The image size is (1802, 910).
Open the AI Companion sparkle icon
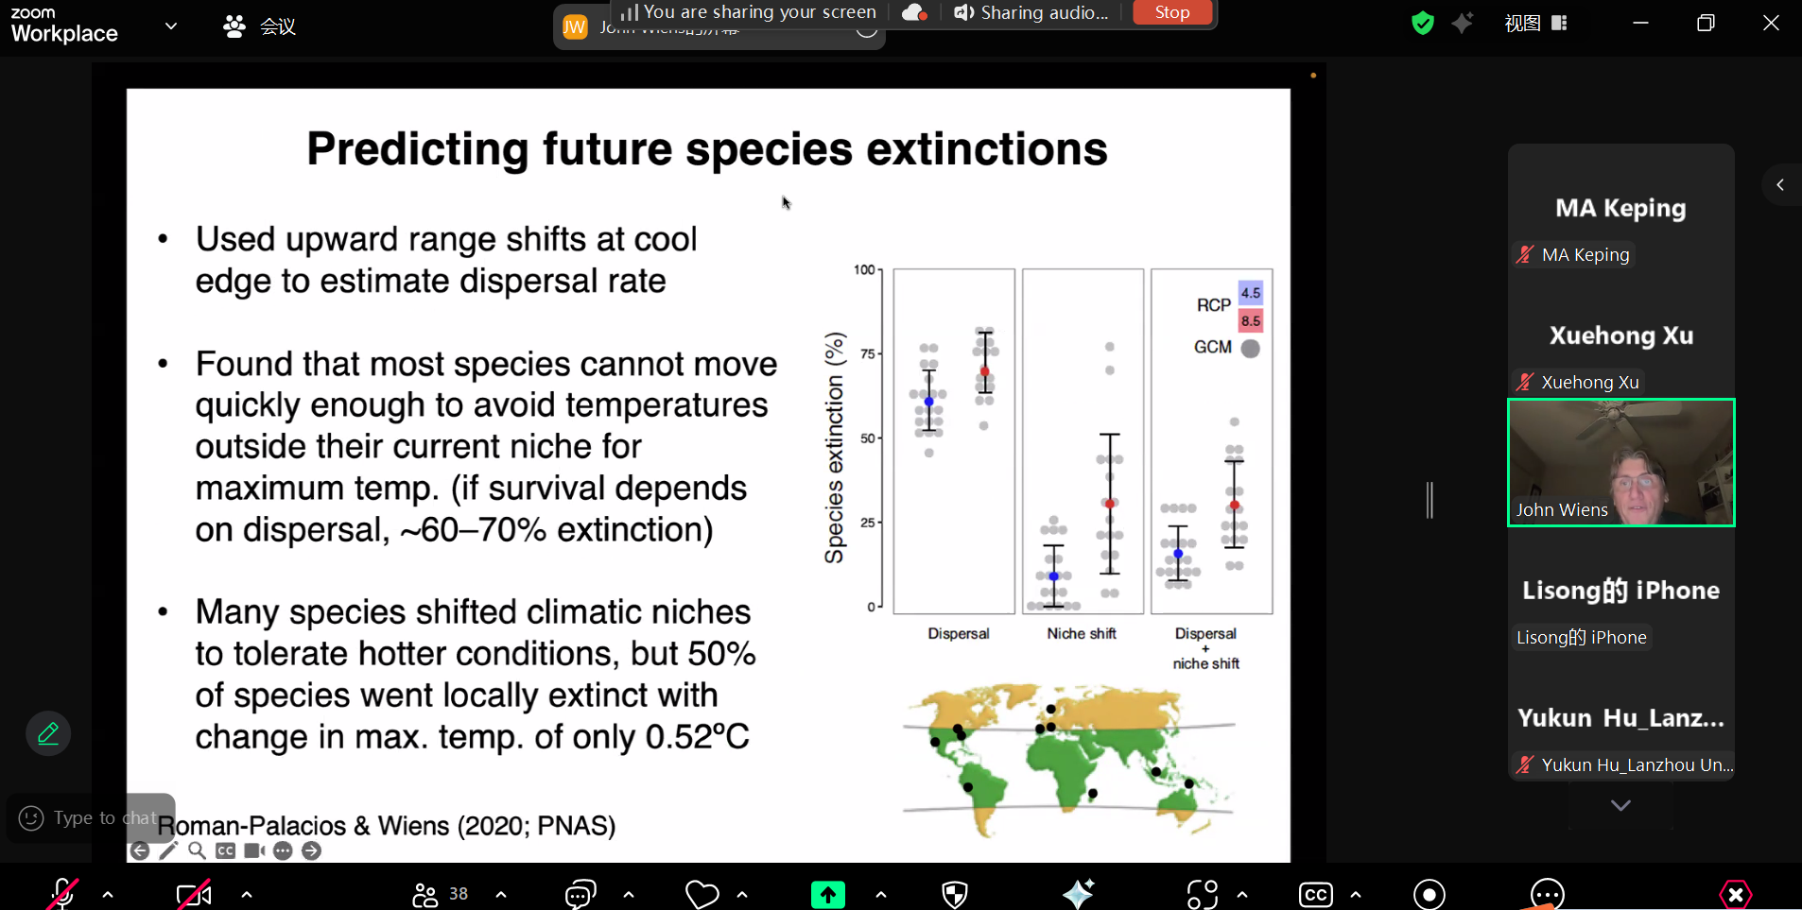pos(1078,893)
